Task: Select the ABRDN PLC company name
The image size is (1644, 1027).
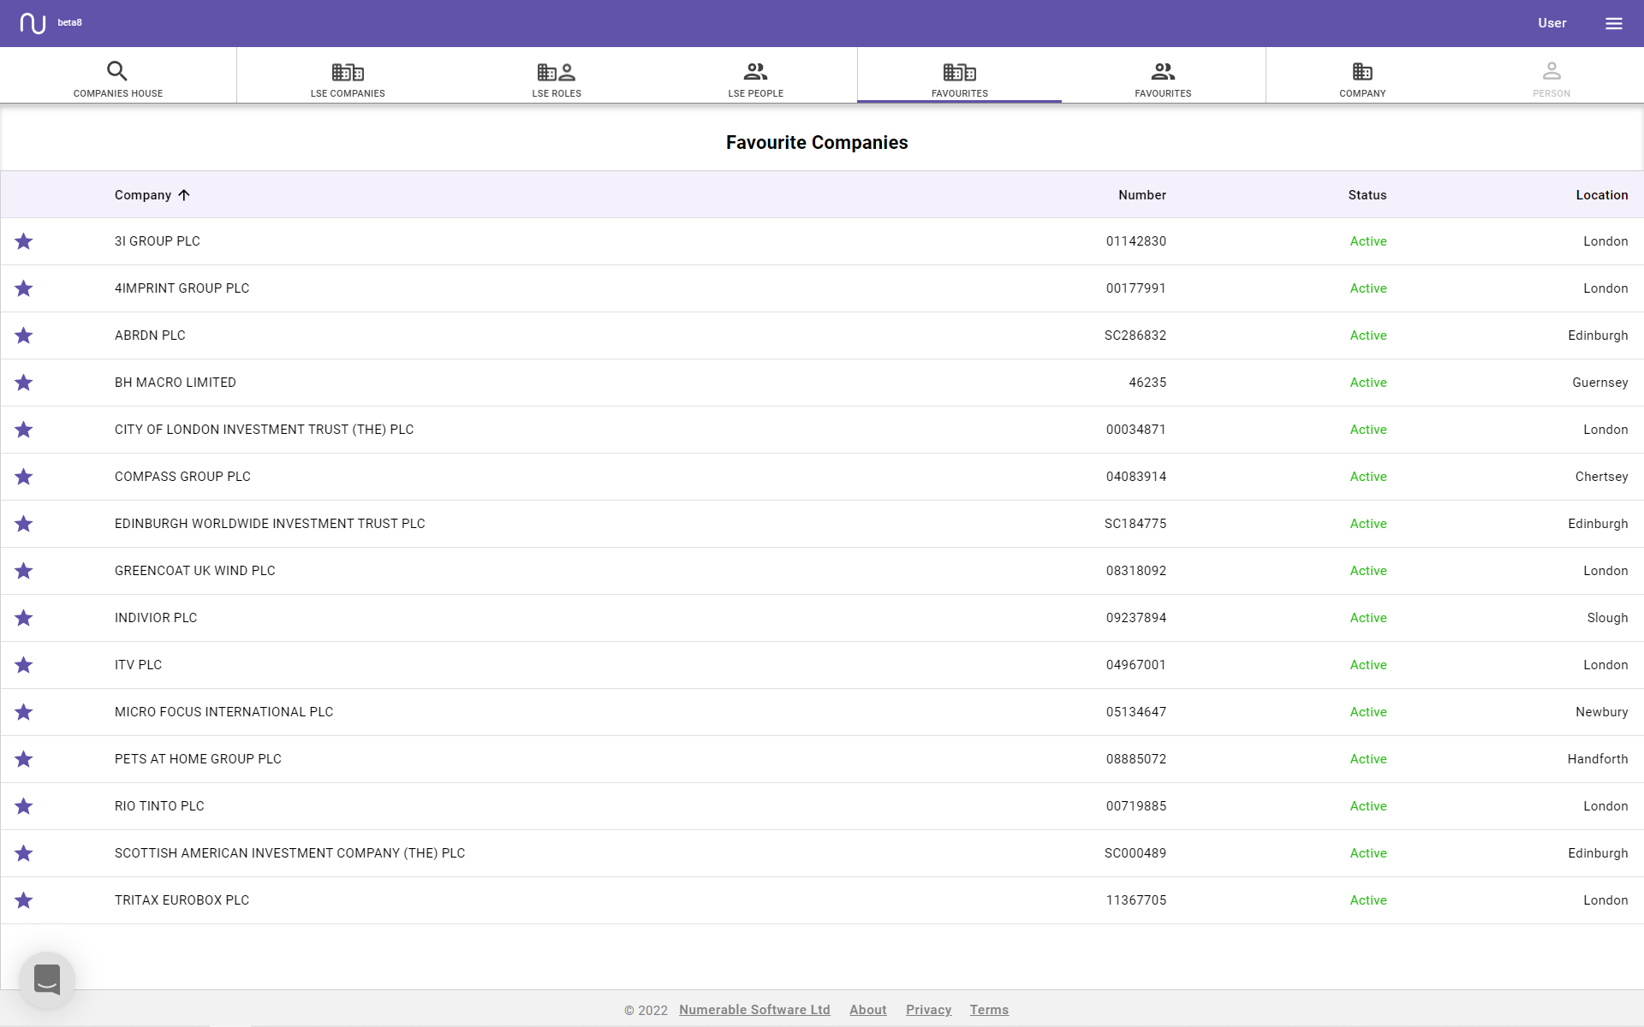Action: click(150, 335)
